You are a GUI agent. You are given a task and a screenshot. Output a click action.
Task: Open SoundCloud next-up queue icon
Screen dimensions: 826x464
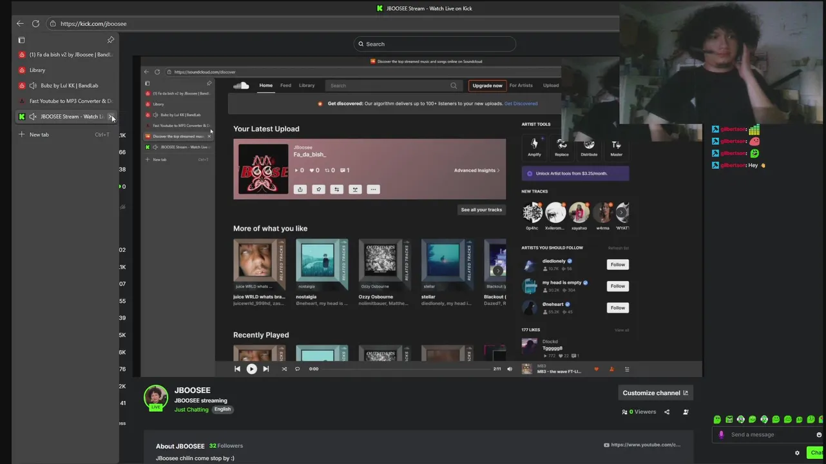627,369
